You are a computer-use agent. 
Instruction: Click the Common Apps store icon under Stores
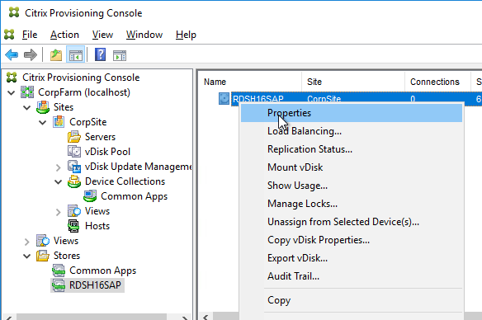click(x=59, y=271)
